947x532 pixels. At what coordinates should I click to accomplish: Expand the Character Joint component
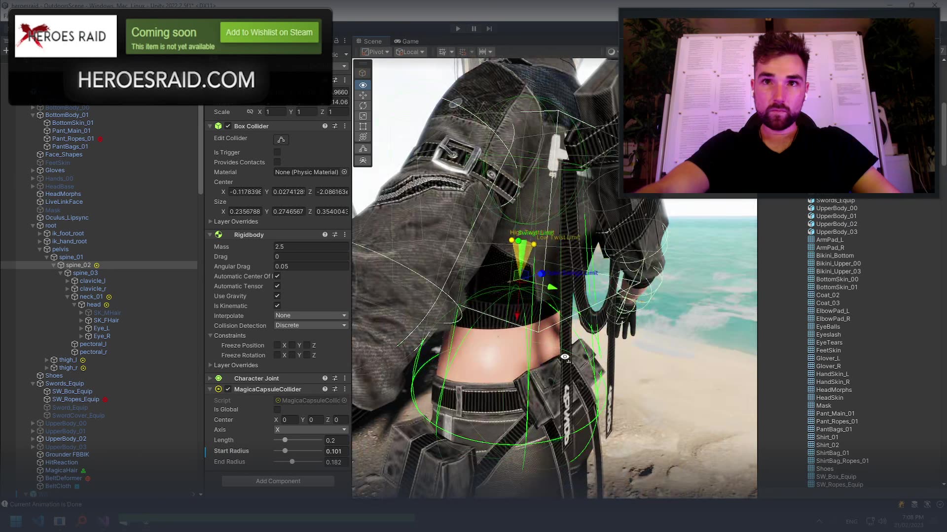coord(210,378)
